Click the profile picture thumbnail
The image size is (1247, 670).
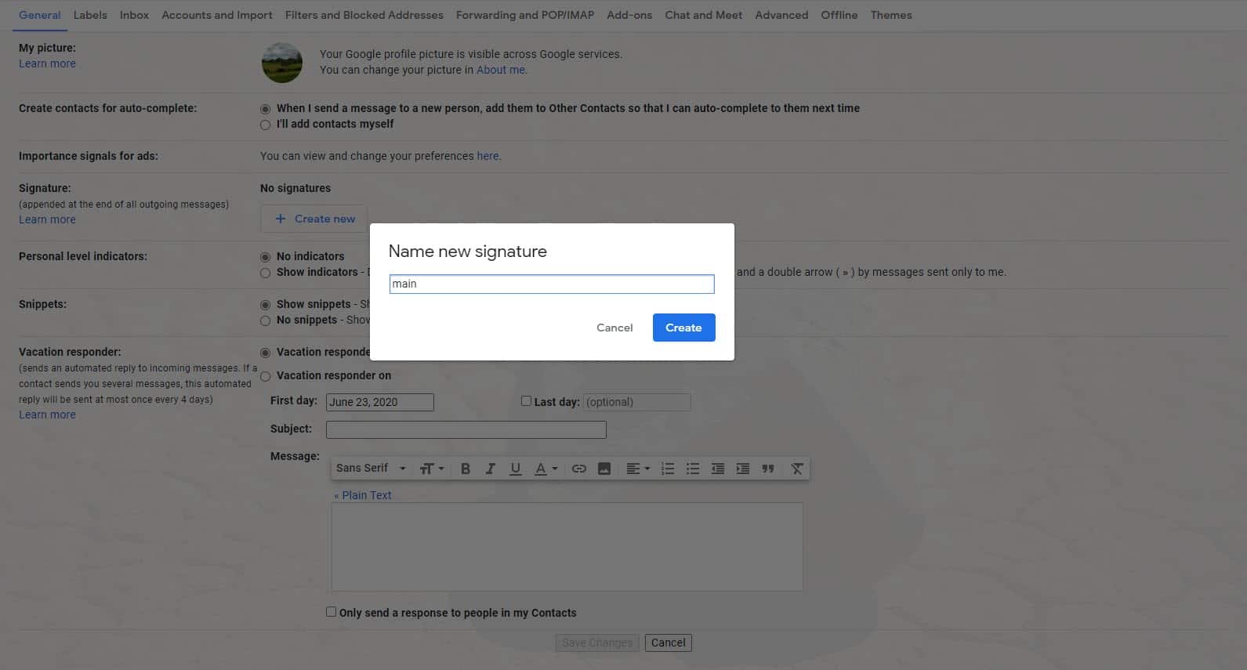click(282, 63)
